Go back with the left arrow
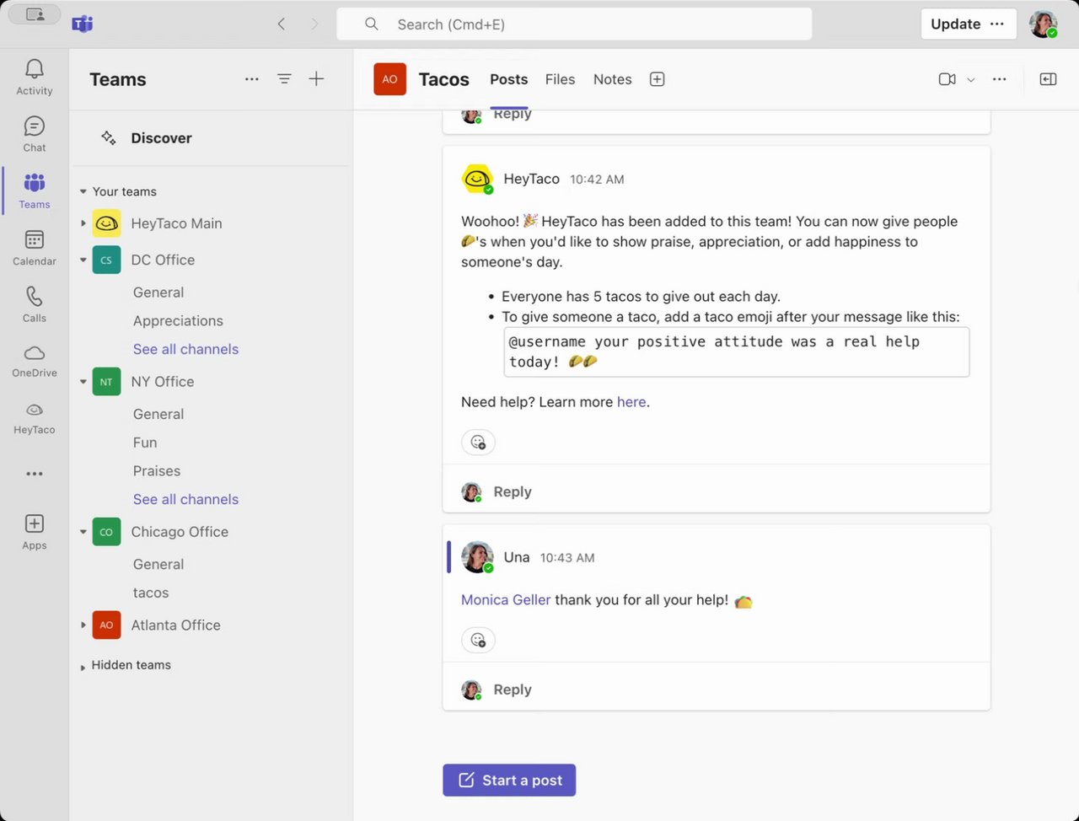The width and height of the screenshot is (1079, 821). point(282,24)
